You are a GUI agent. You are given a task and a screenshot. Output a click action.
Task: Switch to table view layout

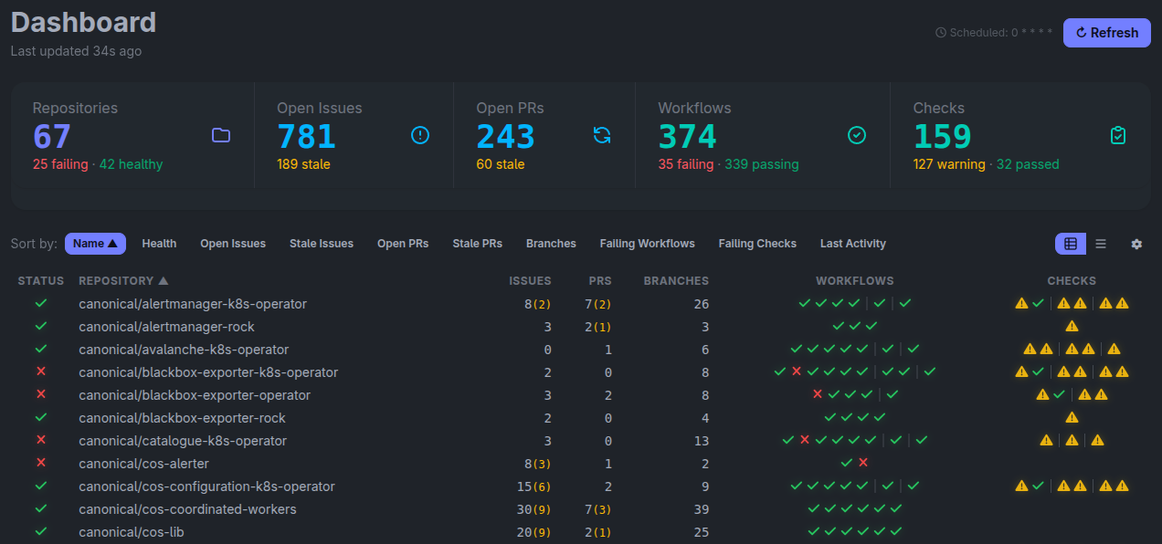(1071, 244)
